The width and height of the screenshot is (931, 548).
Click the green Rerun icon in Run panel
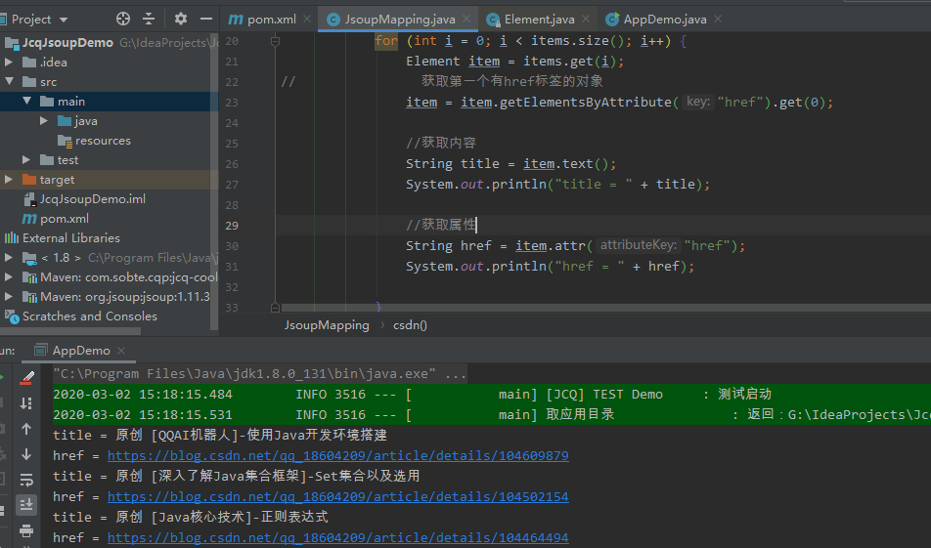[1, 378]
